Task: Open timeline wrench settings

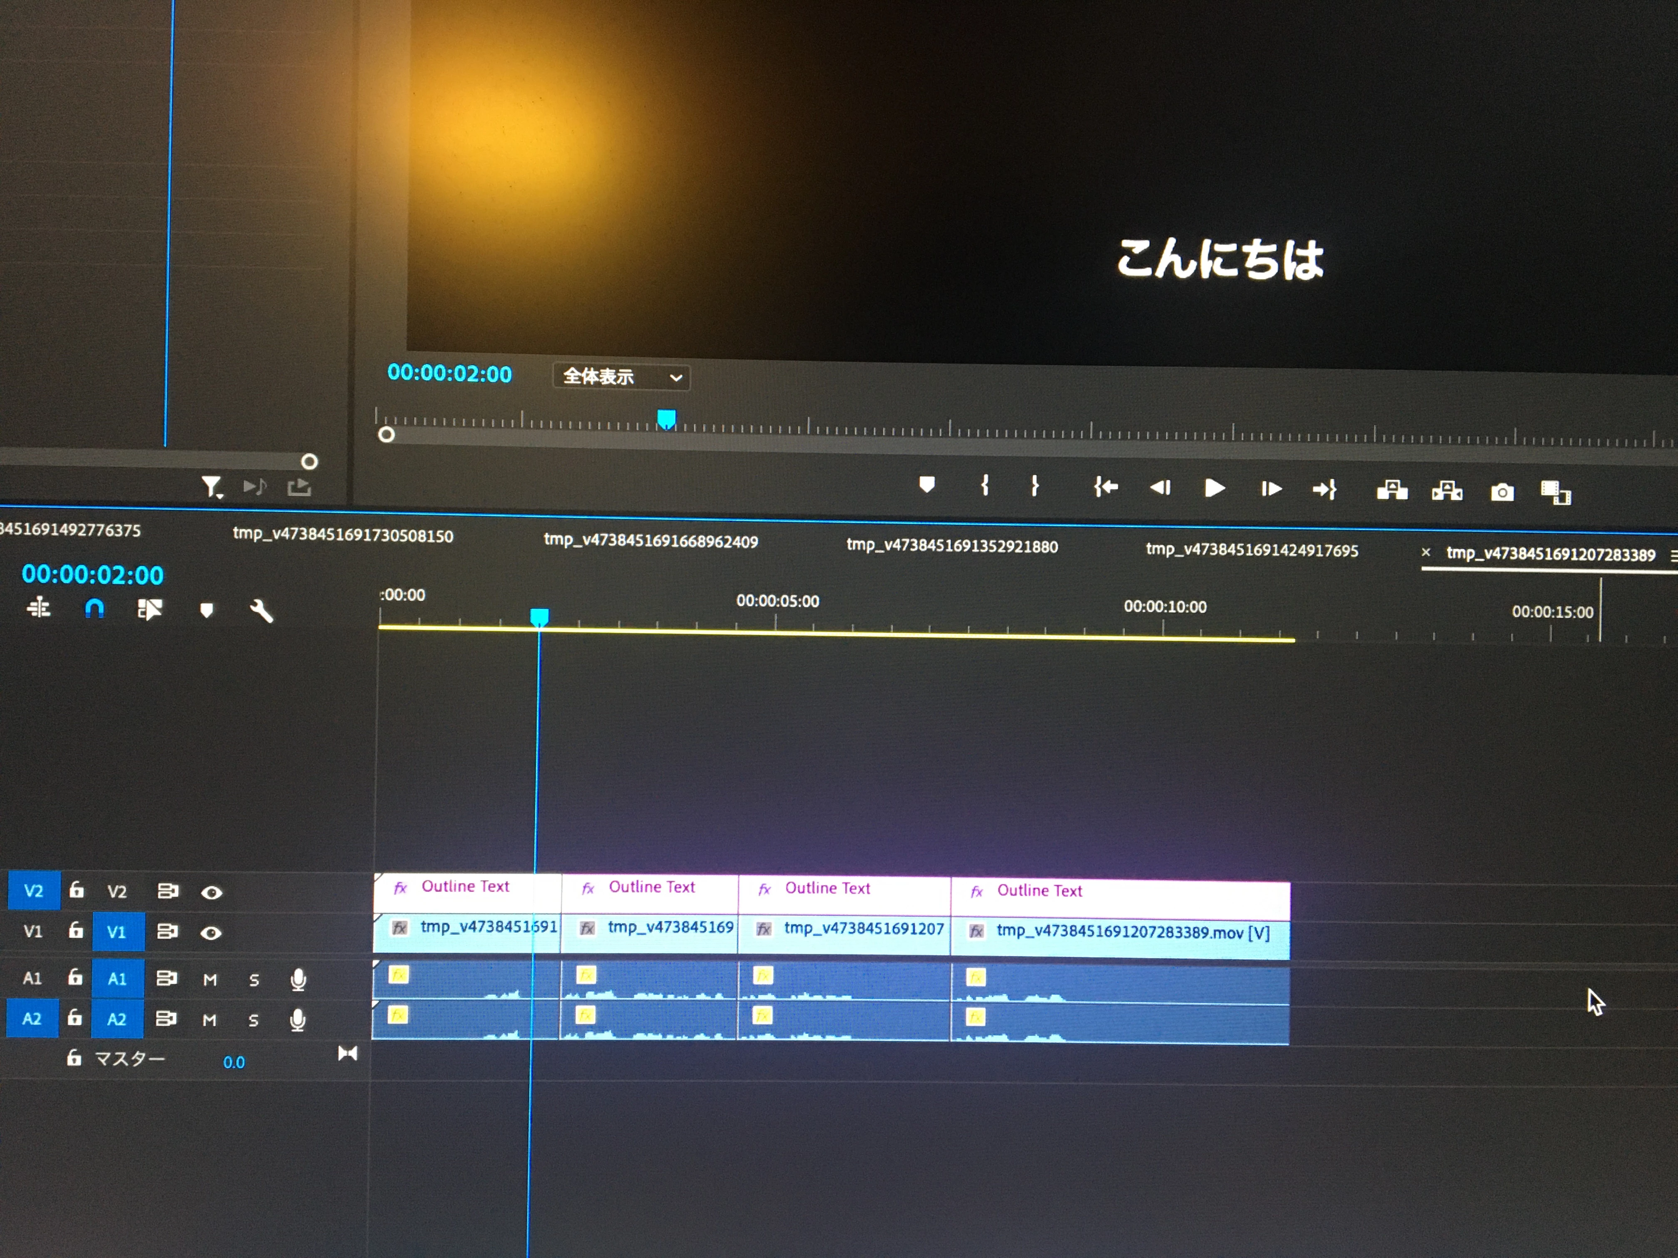Action: (x=261, y=611)
